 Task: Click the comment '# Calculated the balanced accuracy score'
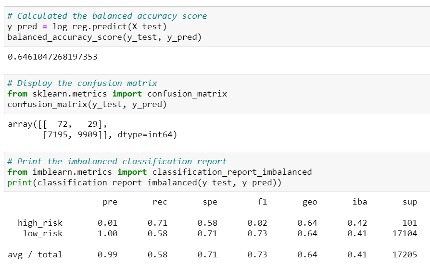coord(107,16)
